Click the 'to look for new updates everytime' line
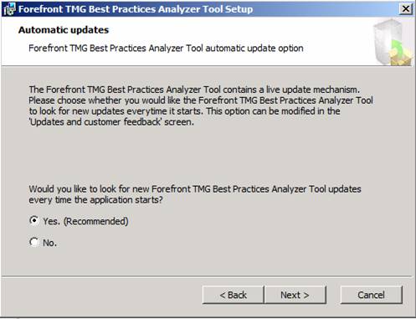416x319 pixels. point(184,111)
